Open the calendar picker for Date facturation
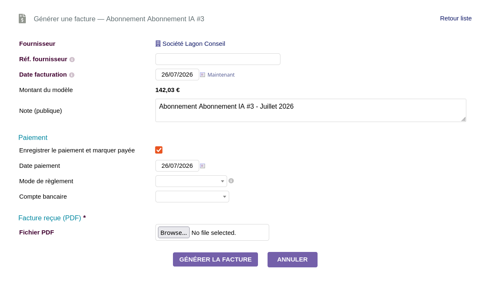The height and width of the screenshot is (304, 488). pyautogui.click(x=202, y=75)
